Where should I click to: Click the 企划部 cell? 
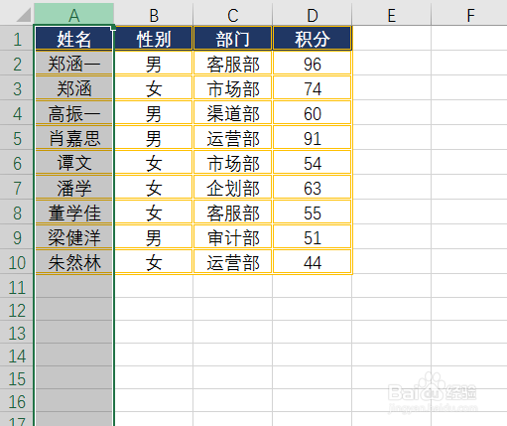[233, 188]
